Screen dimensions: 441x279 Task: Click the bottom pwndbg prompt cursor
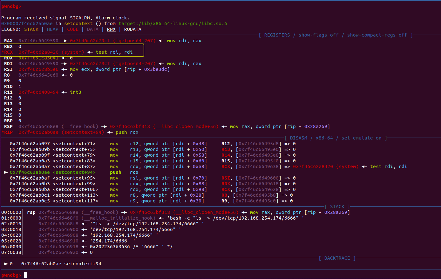click(25, 275)
